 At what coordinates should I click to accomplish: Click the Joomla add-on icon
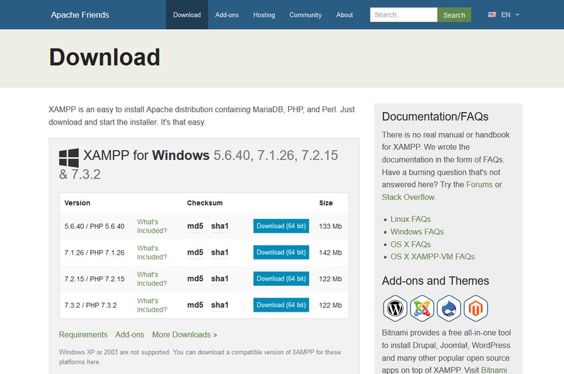click(x=422, y=308)
